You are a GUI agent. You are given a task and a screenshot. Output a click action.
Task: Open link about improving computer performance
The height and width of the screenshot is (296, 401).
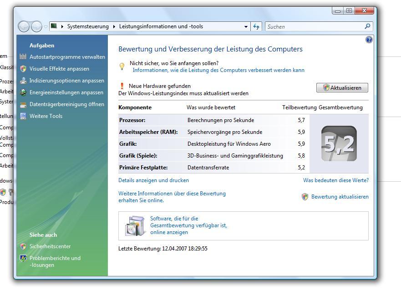point(218,70)
